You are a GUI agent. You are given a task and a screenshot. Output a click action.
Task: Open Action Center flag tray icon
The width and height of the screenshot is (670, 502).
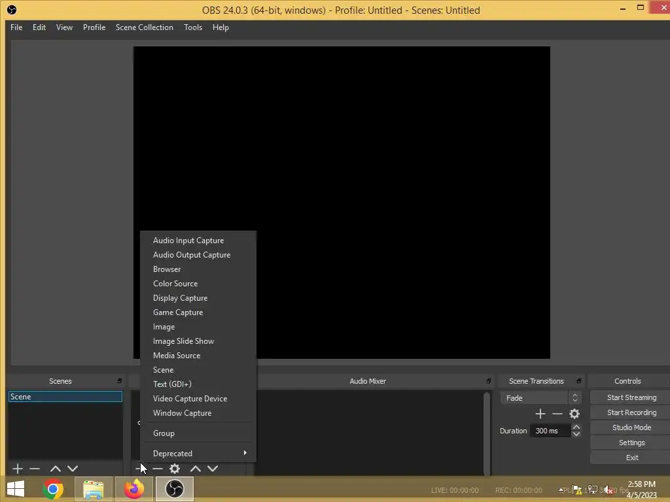(577, 490)
